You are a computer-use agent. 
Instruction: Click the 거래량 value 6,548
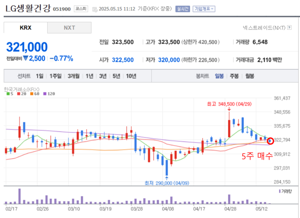(x=260, y=42)
